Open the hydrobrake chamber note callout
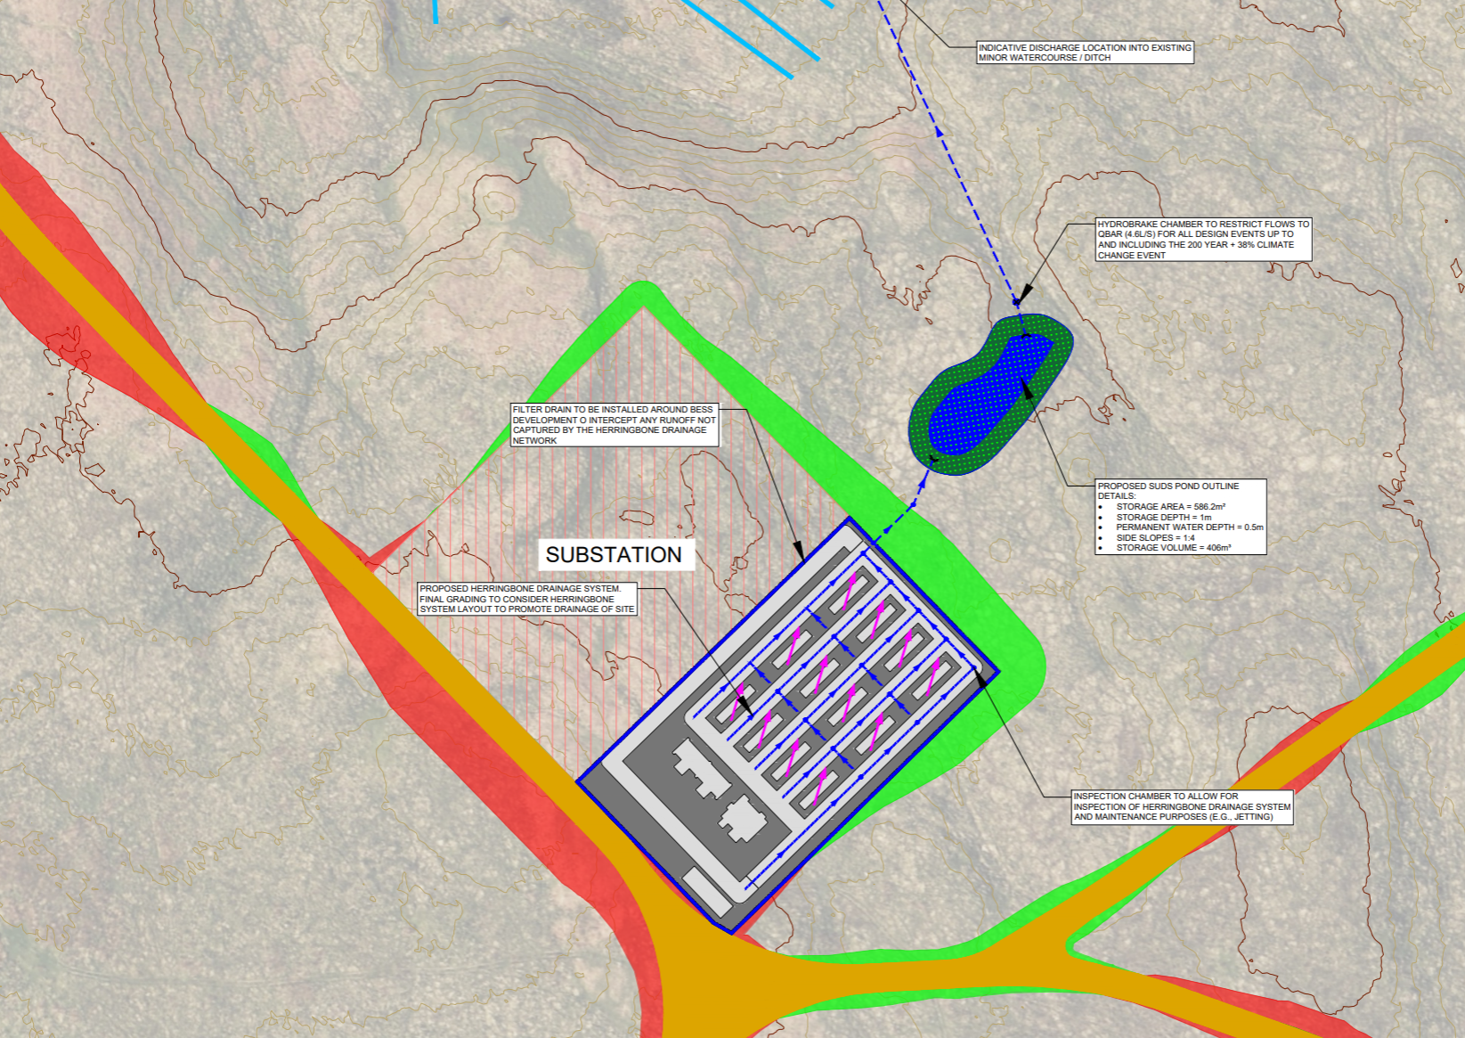1465x1038 pixels. tap(1202, 241)
